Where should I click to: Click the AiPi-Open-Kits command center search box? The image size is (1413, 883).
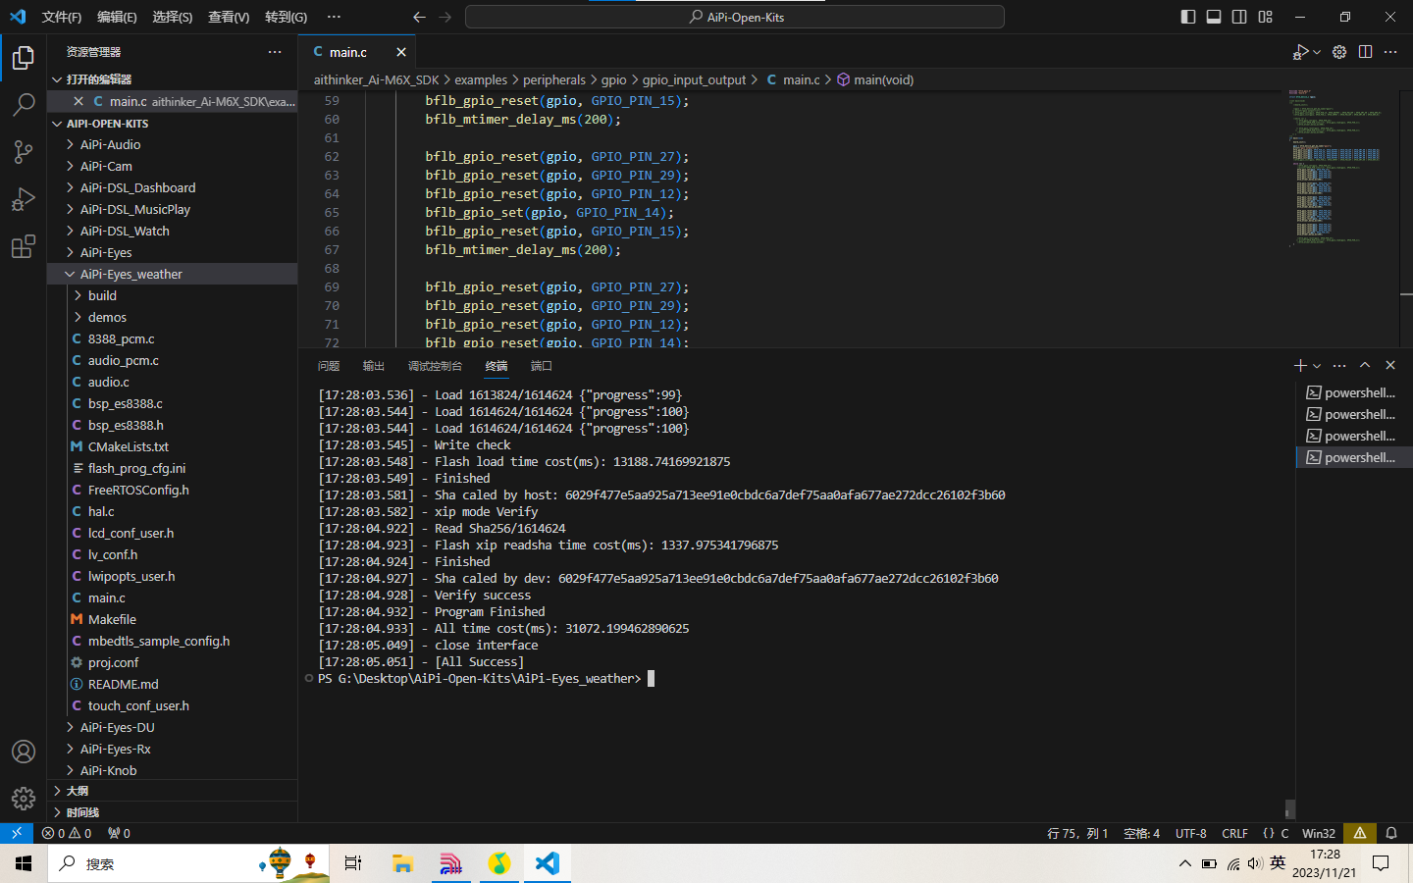coord(735,17)
